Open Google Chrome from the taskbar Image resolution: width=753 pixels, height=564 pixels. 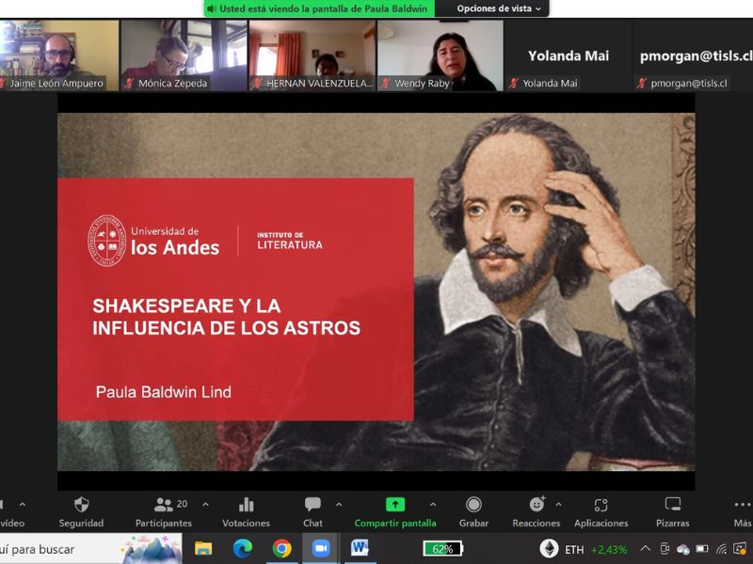pos(281,548)
